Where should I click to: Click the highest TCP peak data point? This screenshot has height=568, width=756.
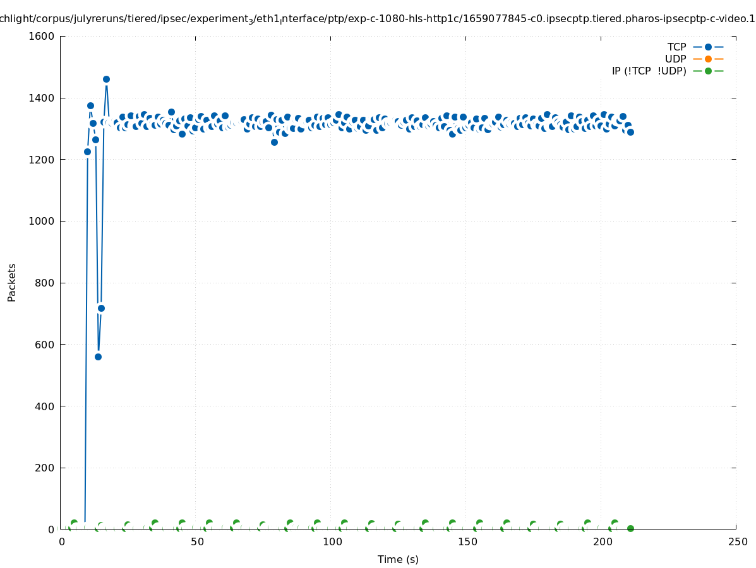pyautogui.click(x=106, y=80)
